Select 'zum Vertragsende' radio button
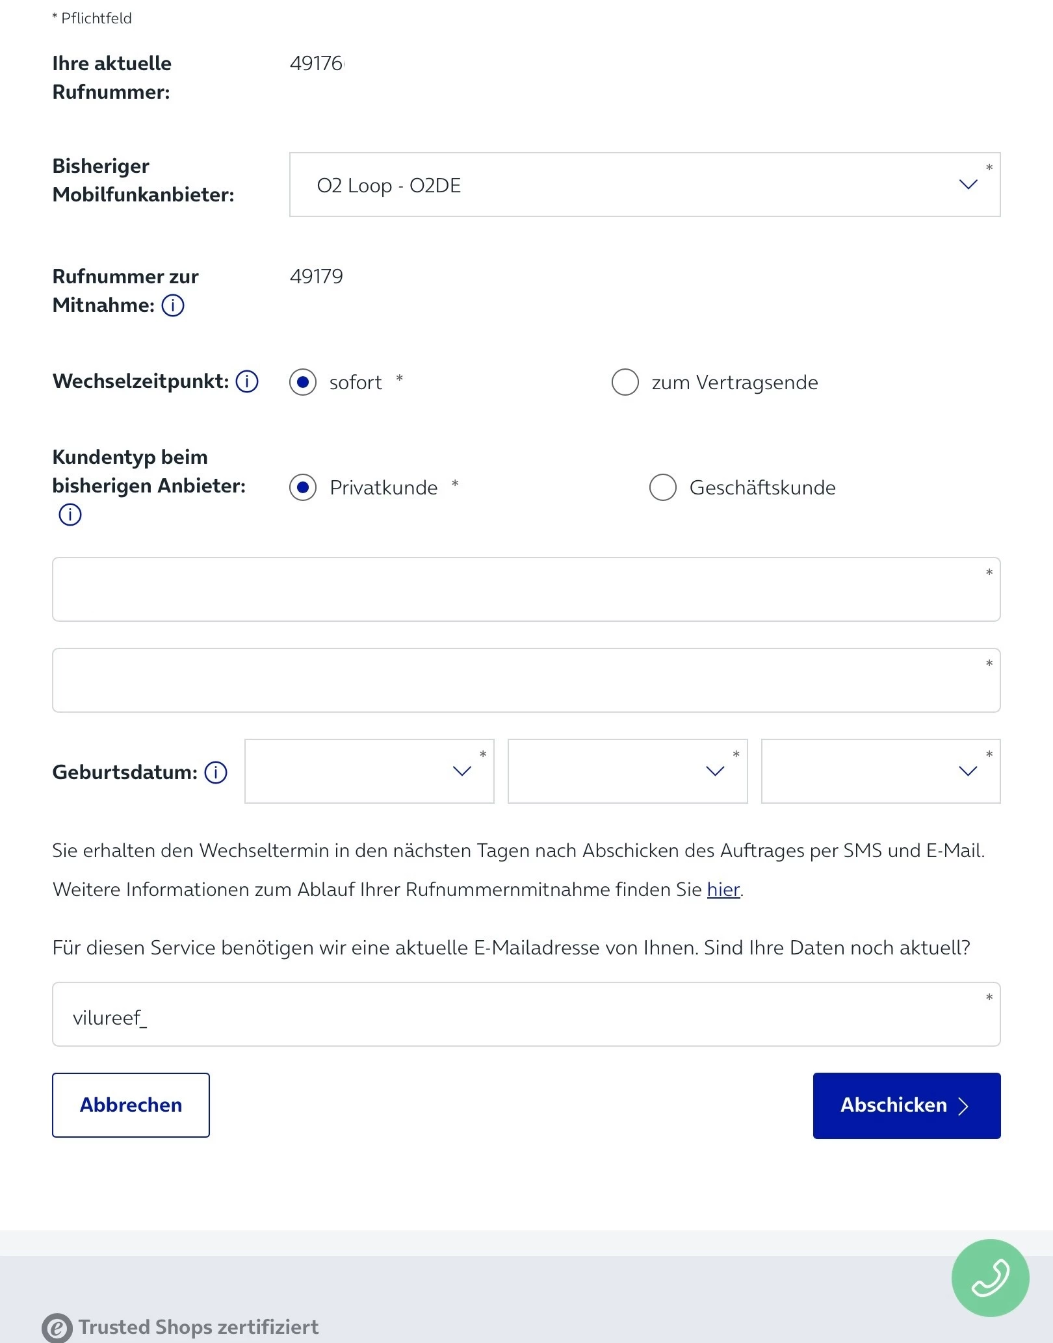The width and height of the screenshot is (1053, 1343). pyautogui.click(x=625, y=382)
